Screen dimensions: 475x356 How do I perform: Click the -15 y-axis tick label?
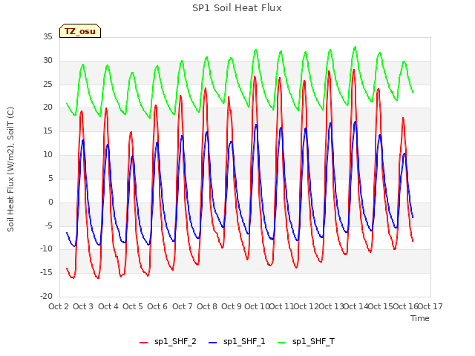(x=46, y=273)
